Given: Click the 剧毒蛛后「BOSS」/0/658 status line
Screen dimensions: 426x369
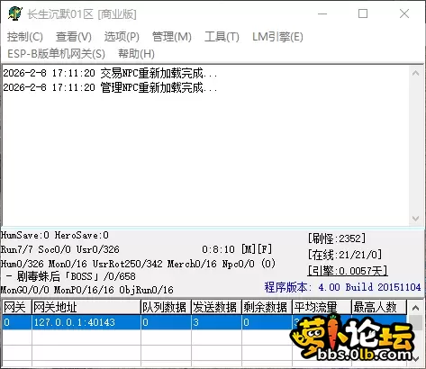Looking at the screenshot, I should click(70, 276).
